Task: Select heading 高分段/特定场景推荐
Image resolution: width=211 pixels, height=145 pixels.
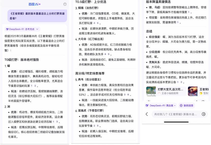Action: click(90, 73)
